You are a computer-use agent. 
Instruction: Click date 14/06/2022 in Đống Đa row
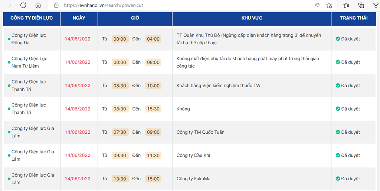[x=78, y=39]
